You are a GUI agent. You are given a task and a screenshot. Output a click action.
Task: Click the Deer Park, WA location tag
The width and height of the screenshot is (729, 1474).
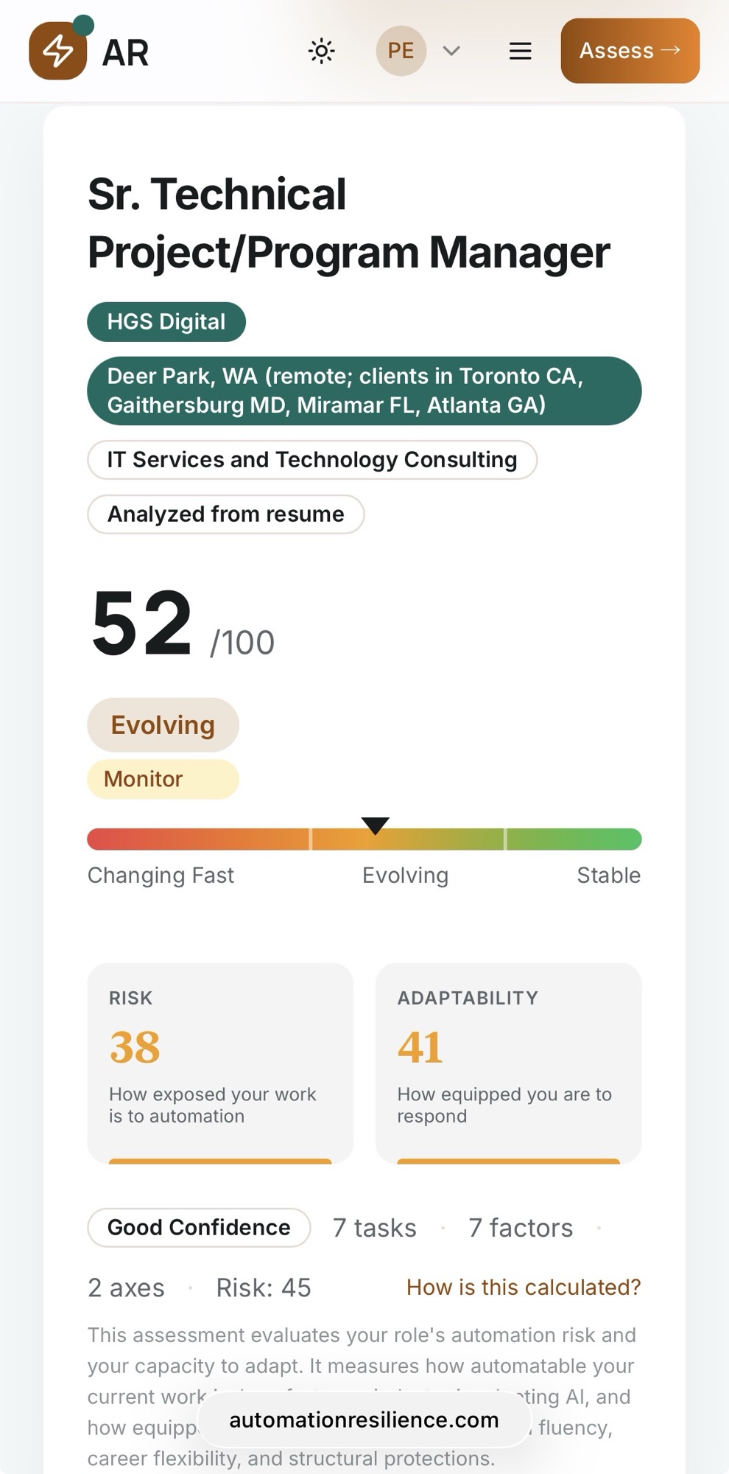coord(364,391)
